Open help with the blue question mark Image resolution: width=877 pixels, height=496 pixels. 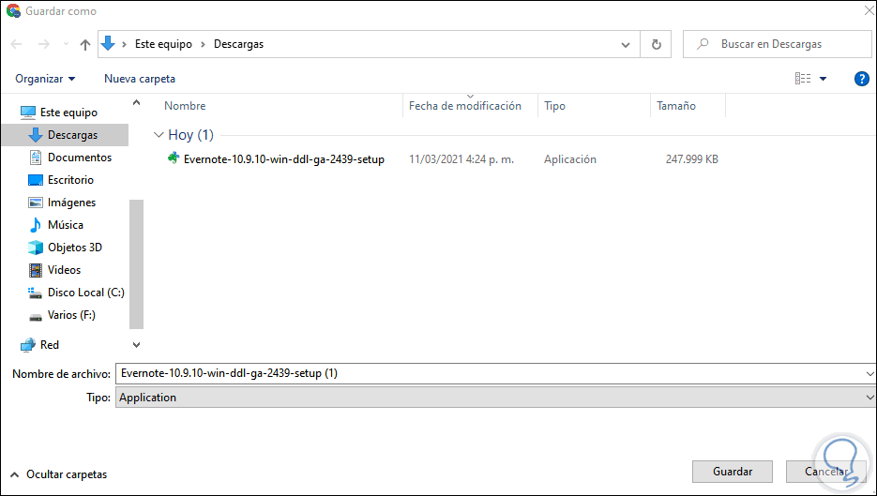[862, 79]
